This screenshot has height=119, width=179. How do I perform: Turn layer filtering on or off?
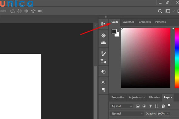(x=169, y=105)
